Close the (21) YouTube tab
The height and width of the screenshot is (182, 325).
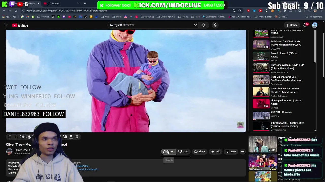[x=79, y=4]
